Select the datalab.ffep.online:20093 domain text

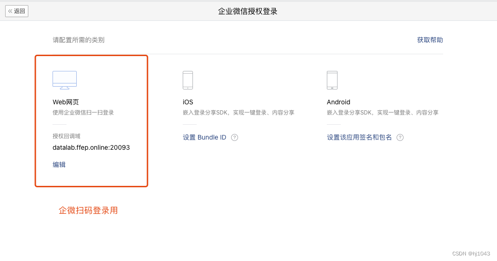pos(91,147)
